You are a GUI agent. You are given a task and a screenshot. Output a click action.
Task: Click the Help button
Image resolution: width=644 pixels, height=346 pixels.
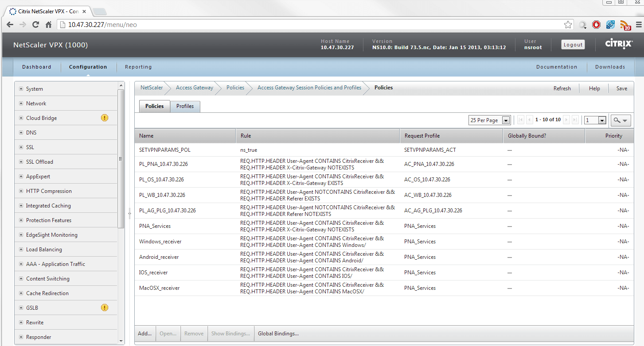[594, 88]
